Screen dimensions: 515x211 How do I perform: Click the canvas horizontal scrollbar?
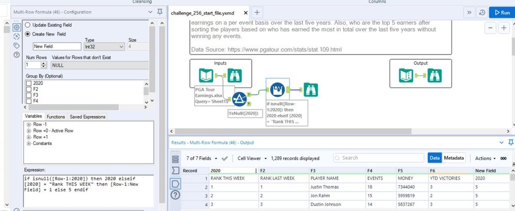point(293,131)
